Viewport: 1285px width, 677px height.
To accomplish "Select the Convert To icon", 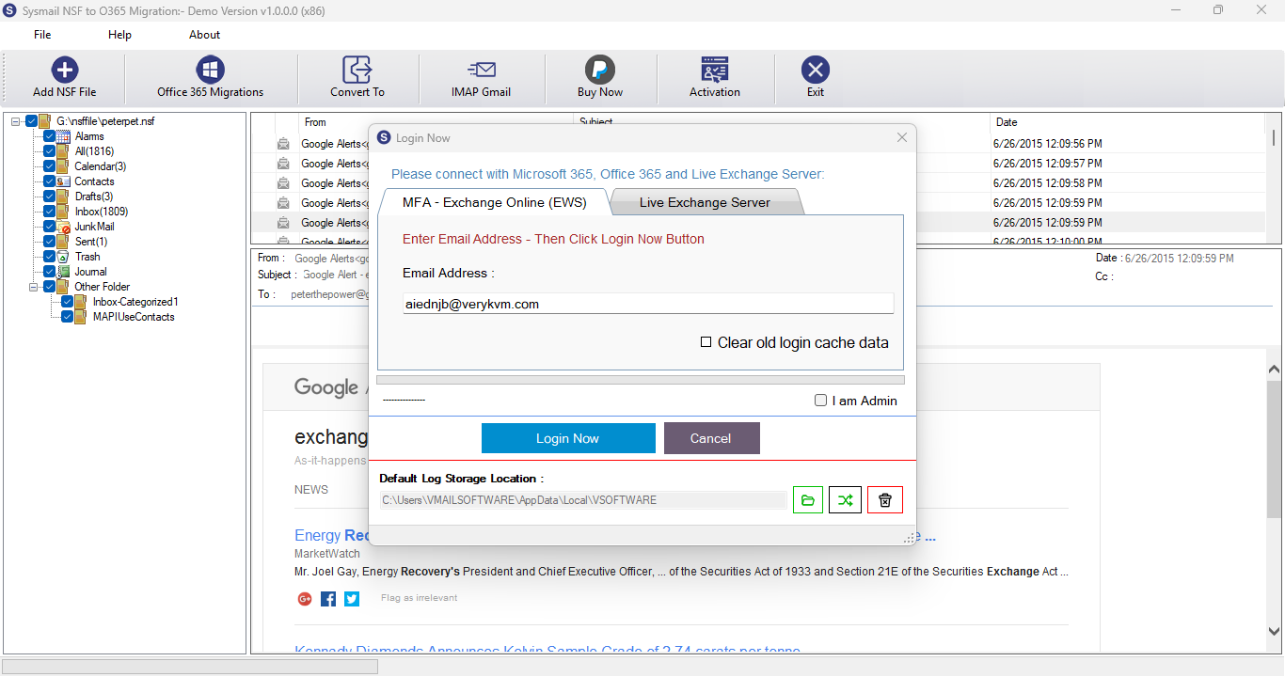I will pos(357,70).
